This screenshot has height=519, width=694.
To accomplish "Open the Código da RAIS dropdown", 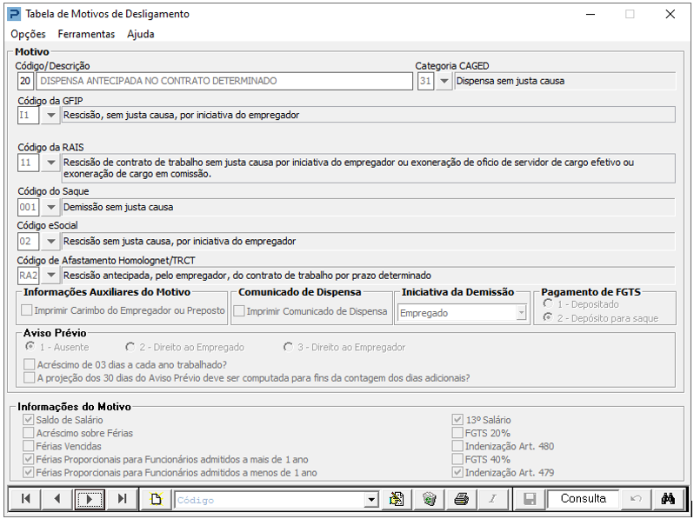I will coord(51,163).
